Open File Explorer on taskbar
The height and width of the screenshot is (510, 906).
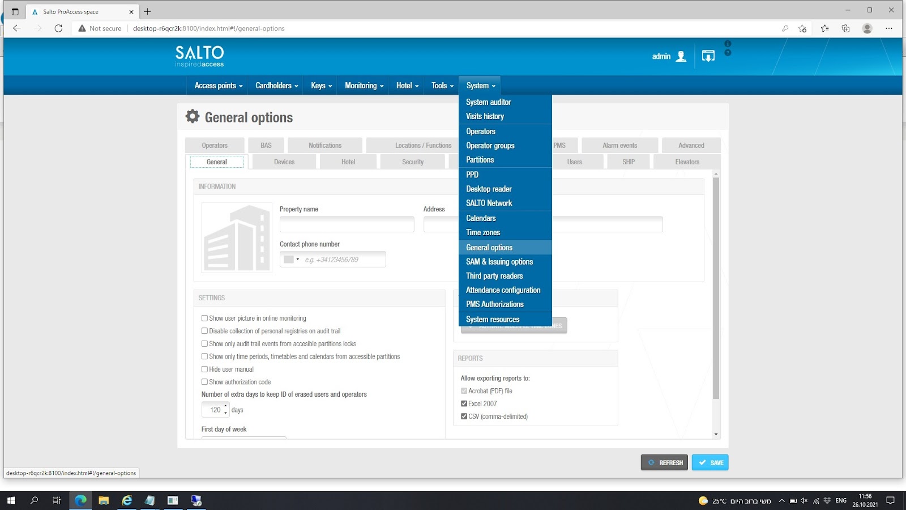coord(104,500)
